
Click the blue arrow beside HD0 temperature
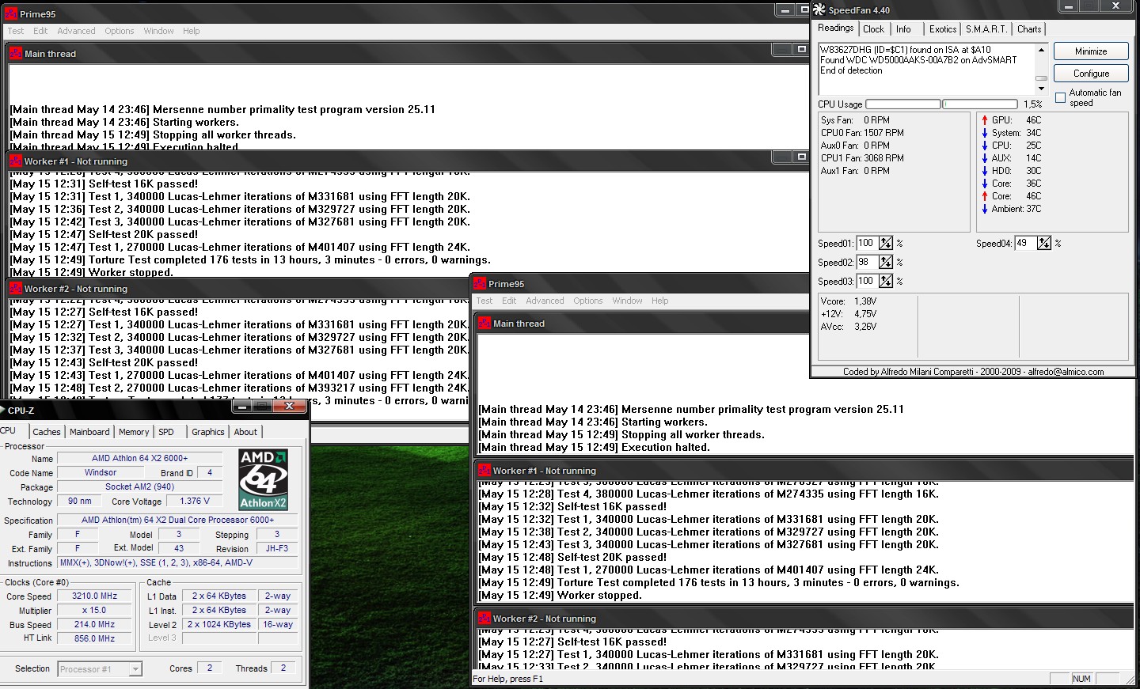pos(985,171)
